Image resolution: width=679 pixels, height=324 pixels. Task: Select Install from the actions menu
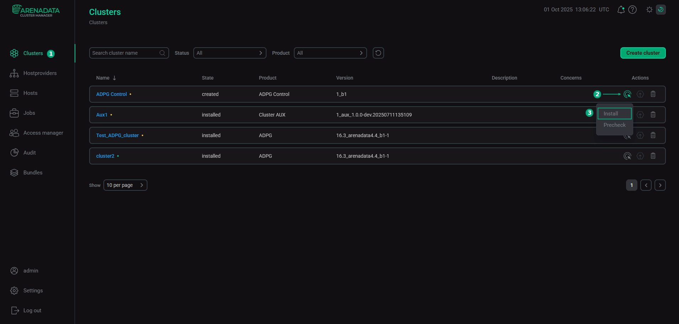tap(614, 113)
